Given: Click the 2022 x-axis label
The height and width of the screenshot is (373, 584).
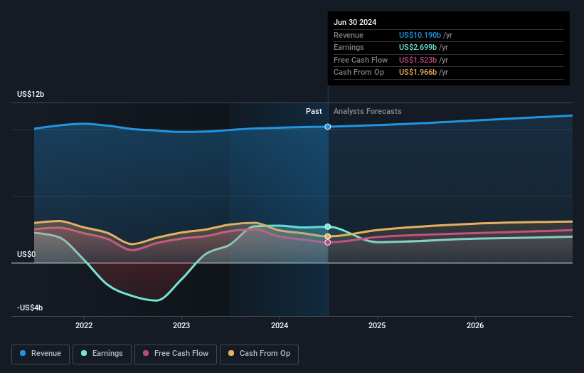Looking at the screenshot, I should 84,325.
